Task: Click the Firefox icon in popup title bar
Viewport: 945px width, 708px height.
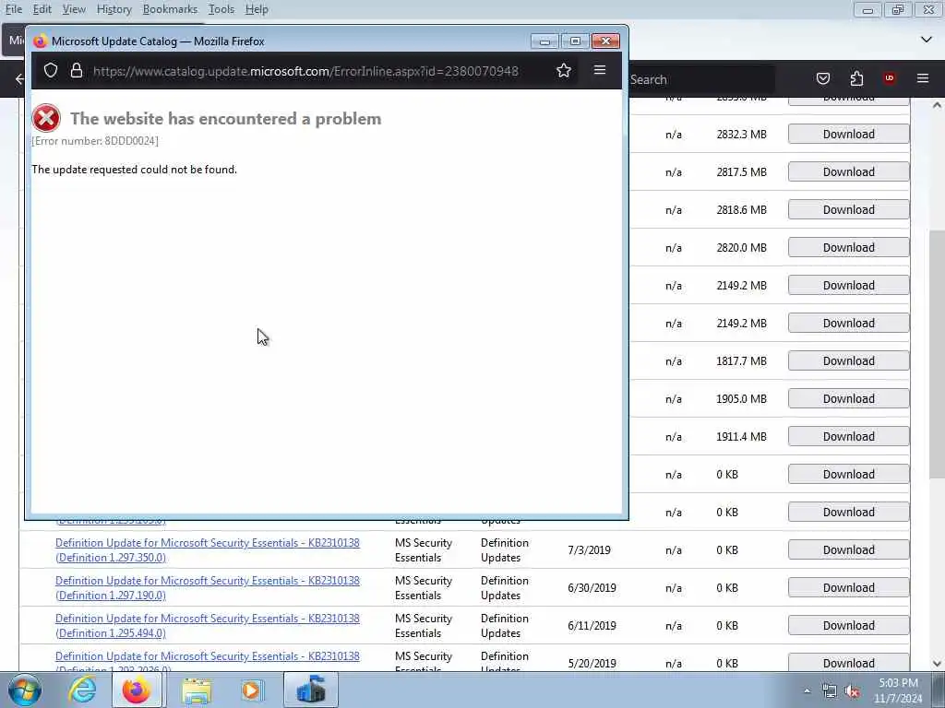Action: (40, 41)
